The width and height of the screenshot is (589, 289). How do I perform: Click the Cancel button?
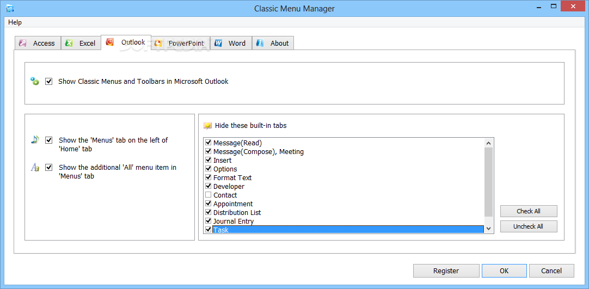click(551, 270)
